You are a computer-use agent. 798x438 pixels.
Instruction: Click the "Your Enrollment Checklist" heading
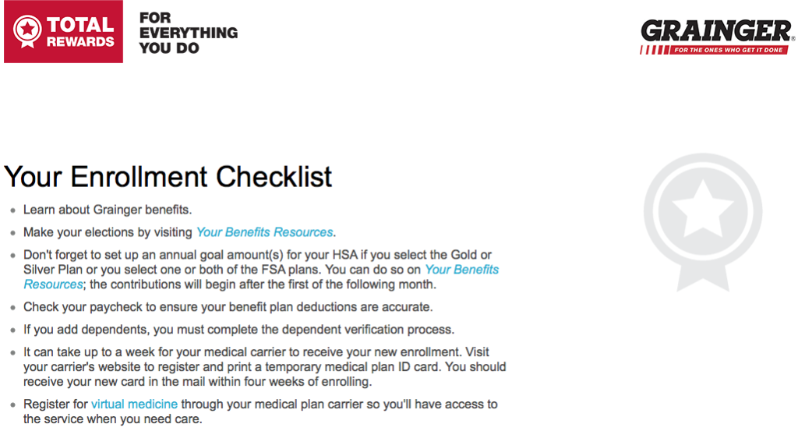pos(168,176)
